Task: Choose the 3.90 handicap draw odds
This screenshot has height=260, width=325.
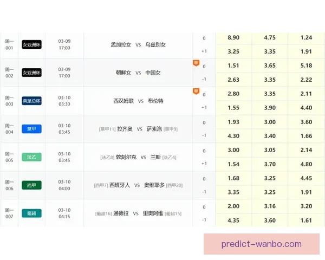Action: tap(270, 108)
